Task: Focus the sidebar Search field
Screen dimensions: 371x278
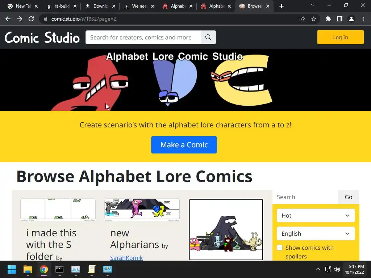Action: pyautogui.click(x=305, y=197)
